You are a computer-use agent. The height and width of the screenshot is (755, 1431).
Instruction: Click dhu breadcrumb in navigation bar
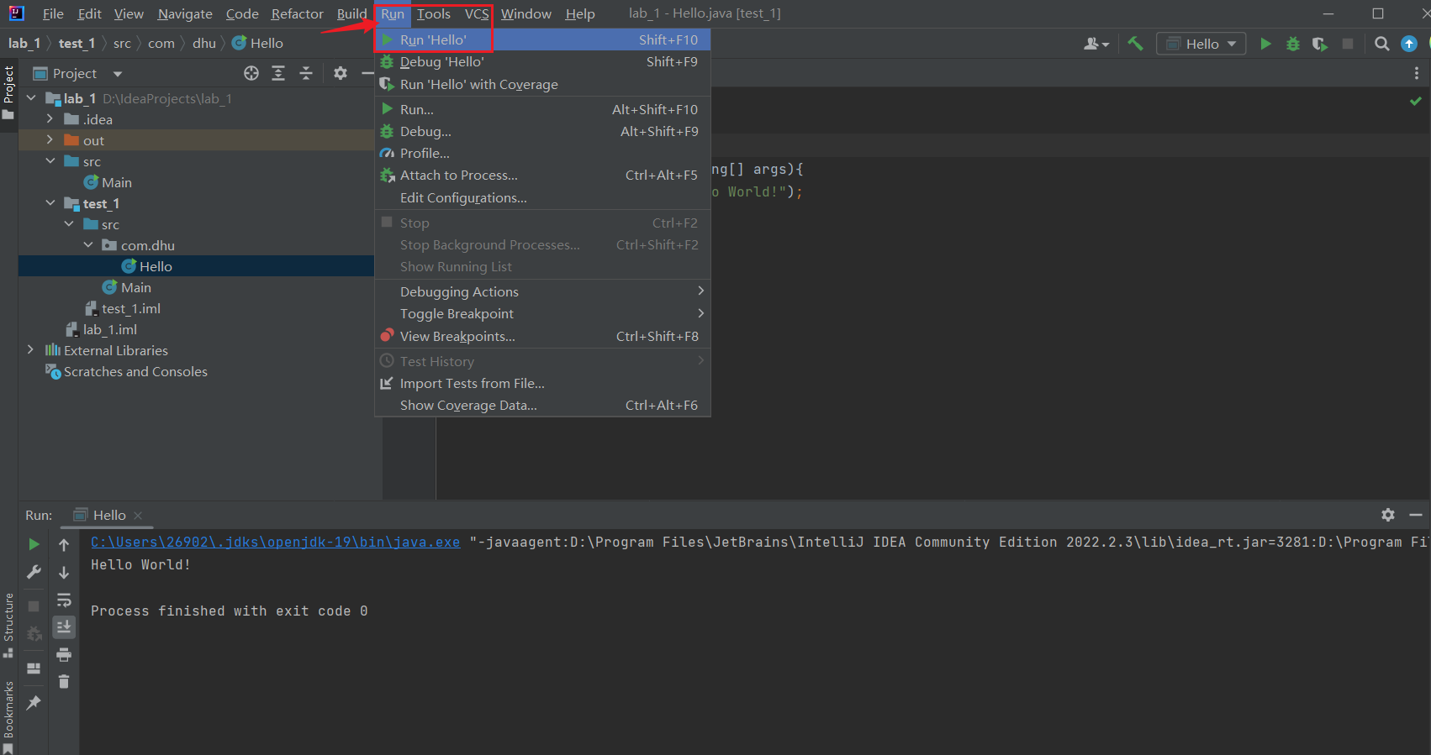pyautogui.click(x=204, y=43)
